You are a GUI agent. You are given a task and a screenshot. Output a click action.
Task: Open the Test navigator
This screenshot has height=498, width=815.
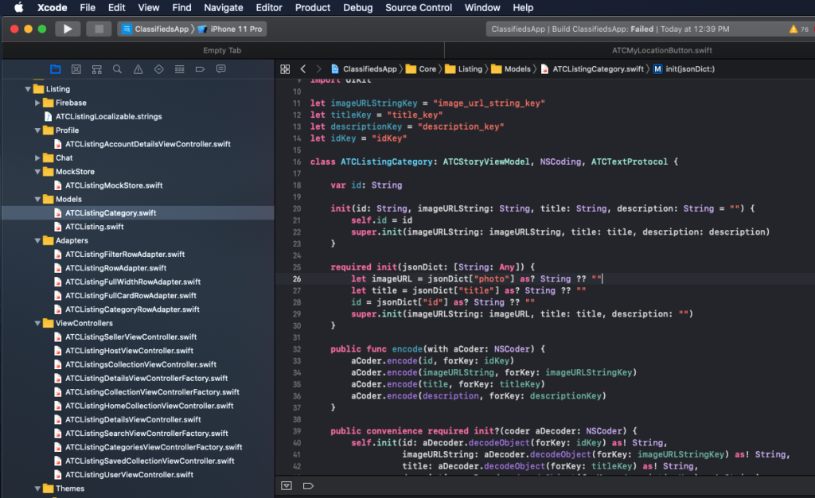[x=159, y=70]
